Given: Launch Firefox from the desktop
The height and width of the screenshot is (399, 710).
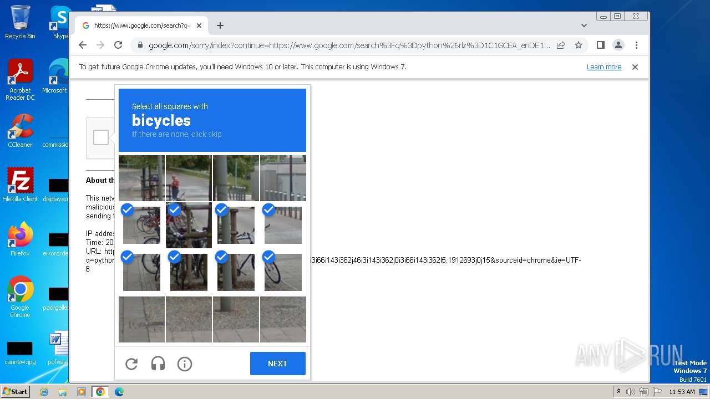Looking at the screenshot, I should (x=20, y=239).
